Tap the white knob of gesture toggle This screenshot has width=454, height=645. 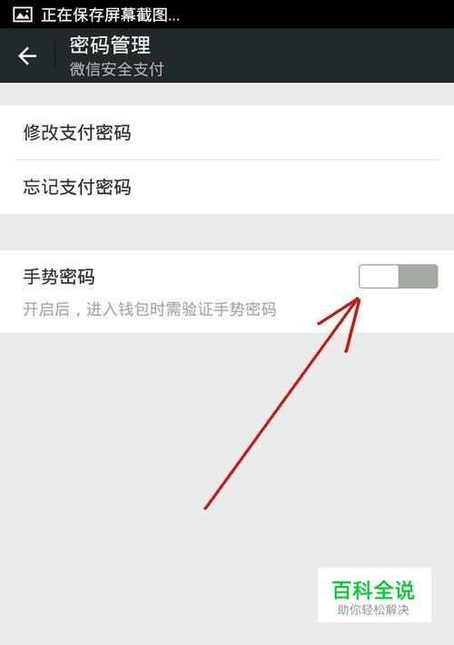point(379,276)
